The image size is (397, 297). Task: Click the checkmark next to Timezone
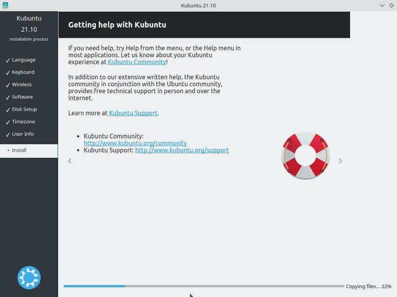click(x=8, y=122)
